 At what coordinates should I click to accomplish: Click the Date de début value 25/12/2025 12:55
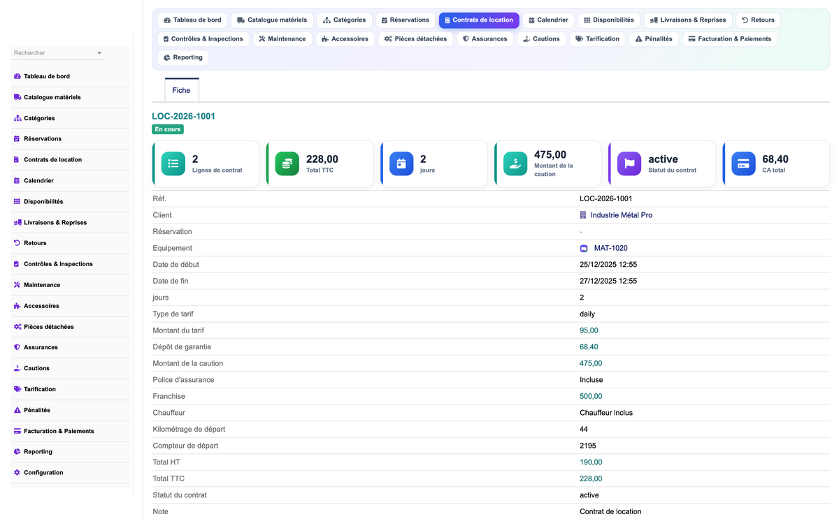(x=608, y=265)
